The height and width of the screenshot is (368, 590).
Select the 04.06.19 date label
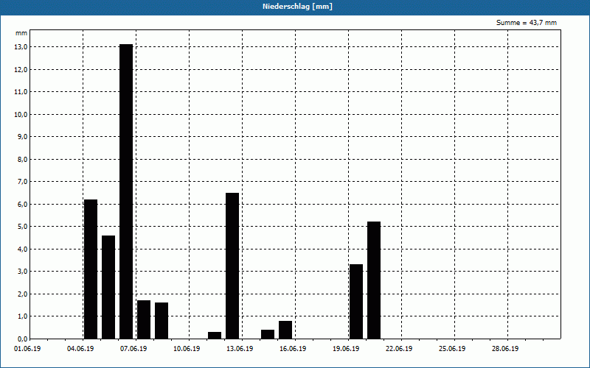(80, 349)
